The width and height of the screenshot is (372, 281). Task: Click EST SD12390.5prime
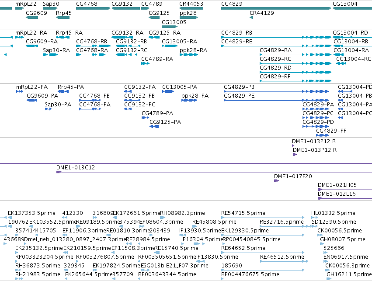coord(334,222)
